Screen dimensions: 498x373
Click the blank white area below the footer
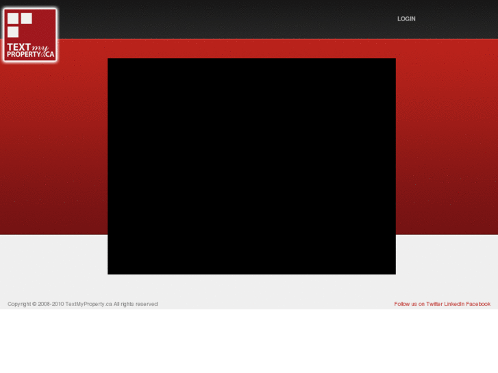pyautogui.click(x=249, y=342)
